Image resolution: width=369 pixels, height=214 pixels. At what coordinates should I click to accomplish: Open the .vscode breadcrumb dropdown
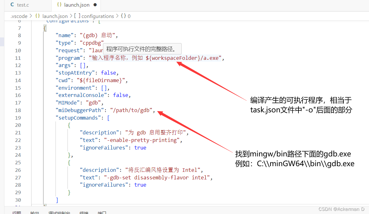pyautogui.click(x=19, y=16)
